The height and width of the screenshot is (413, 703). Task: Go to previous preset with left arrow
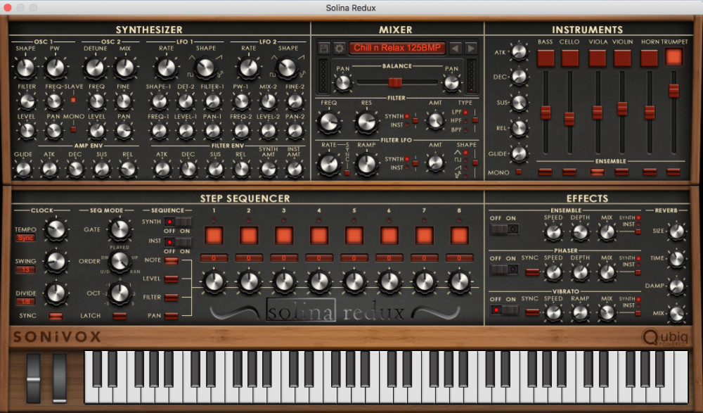[x=456, y=48]
